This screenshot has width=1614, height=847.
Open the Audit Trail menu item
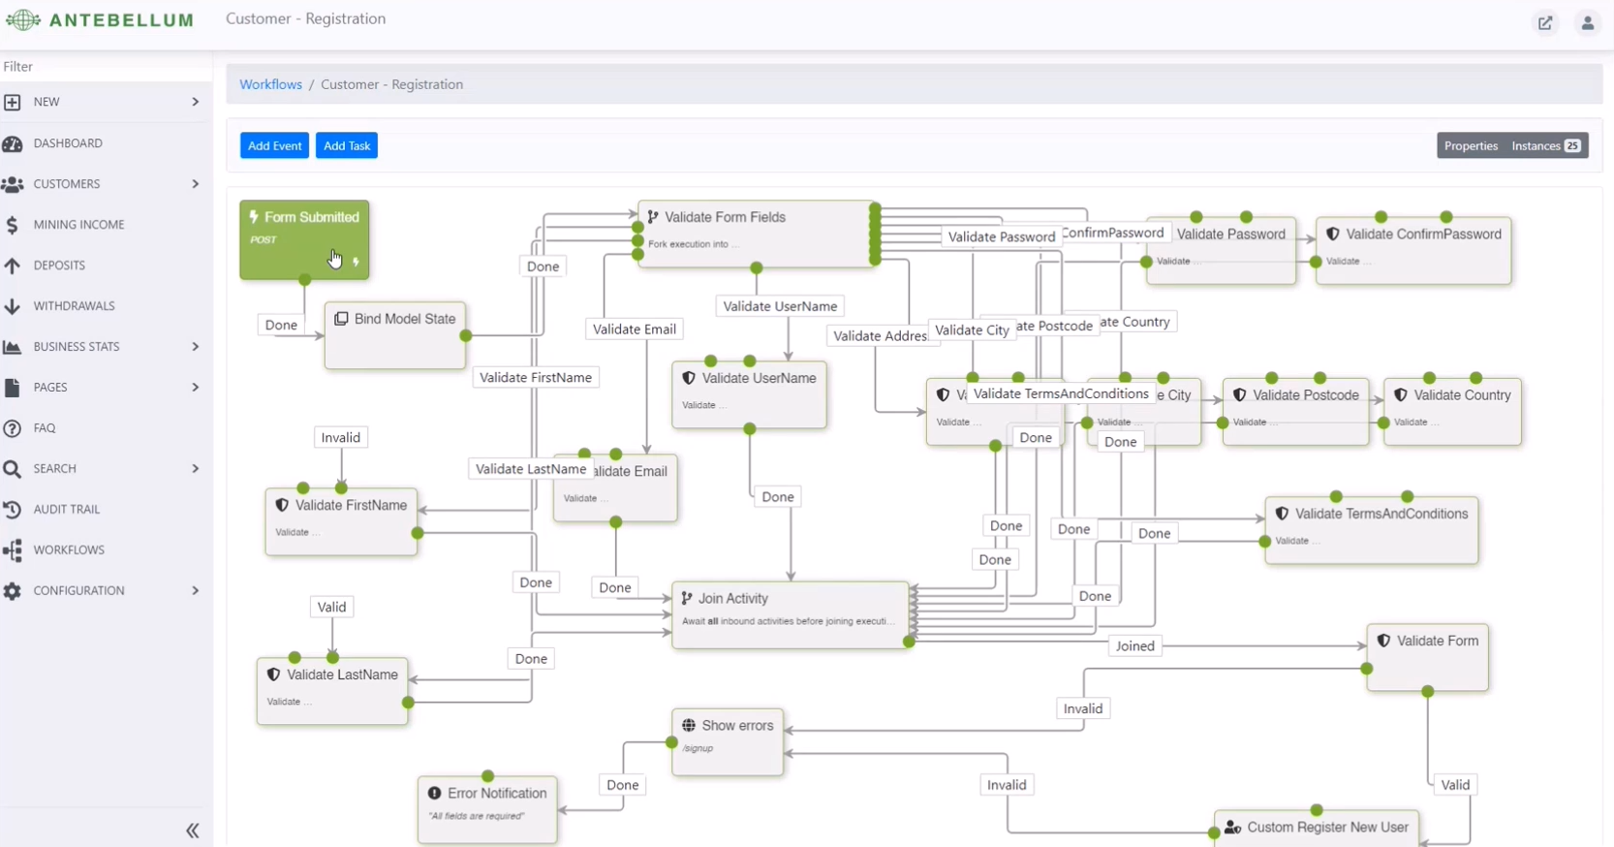106,510
